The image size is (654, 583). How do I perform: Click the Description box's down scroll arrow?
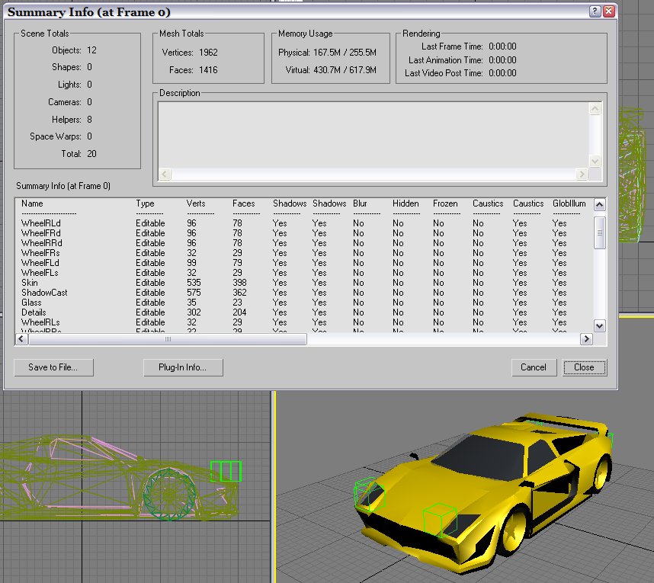[x=595, y=162]
